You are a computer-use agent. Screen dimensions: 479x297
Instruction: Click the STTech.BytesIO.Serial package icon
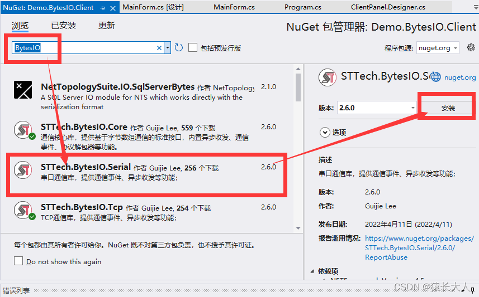pyautogui.click(x=23, y=170)
